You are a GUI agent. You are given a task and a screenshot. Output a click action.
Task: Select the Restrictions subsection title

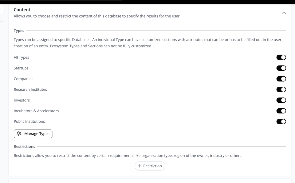tap(25, 147)
